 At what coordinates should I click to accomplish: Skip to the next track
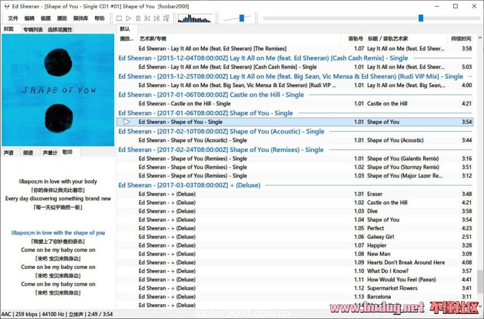[157, 19]
